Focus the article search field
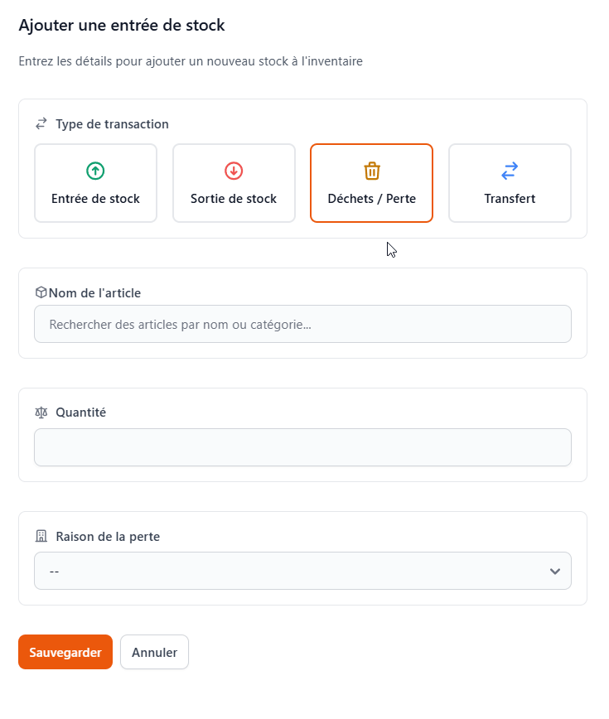Image resolution: width=609 pixels, height=719 pixels. point(302,324)
